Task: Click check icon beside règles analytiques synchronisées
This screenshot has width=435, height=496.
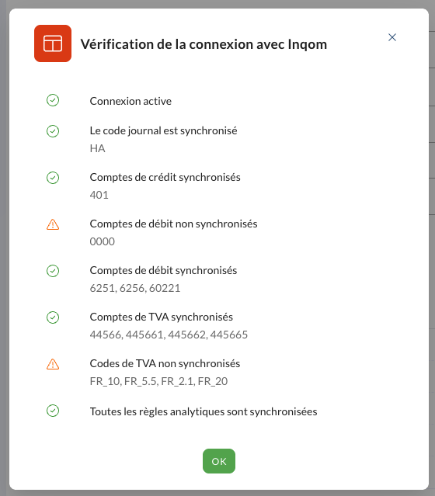Action: [53, 411]
